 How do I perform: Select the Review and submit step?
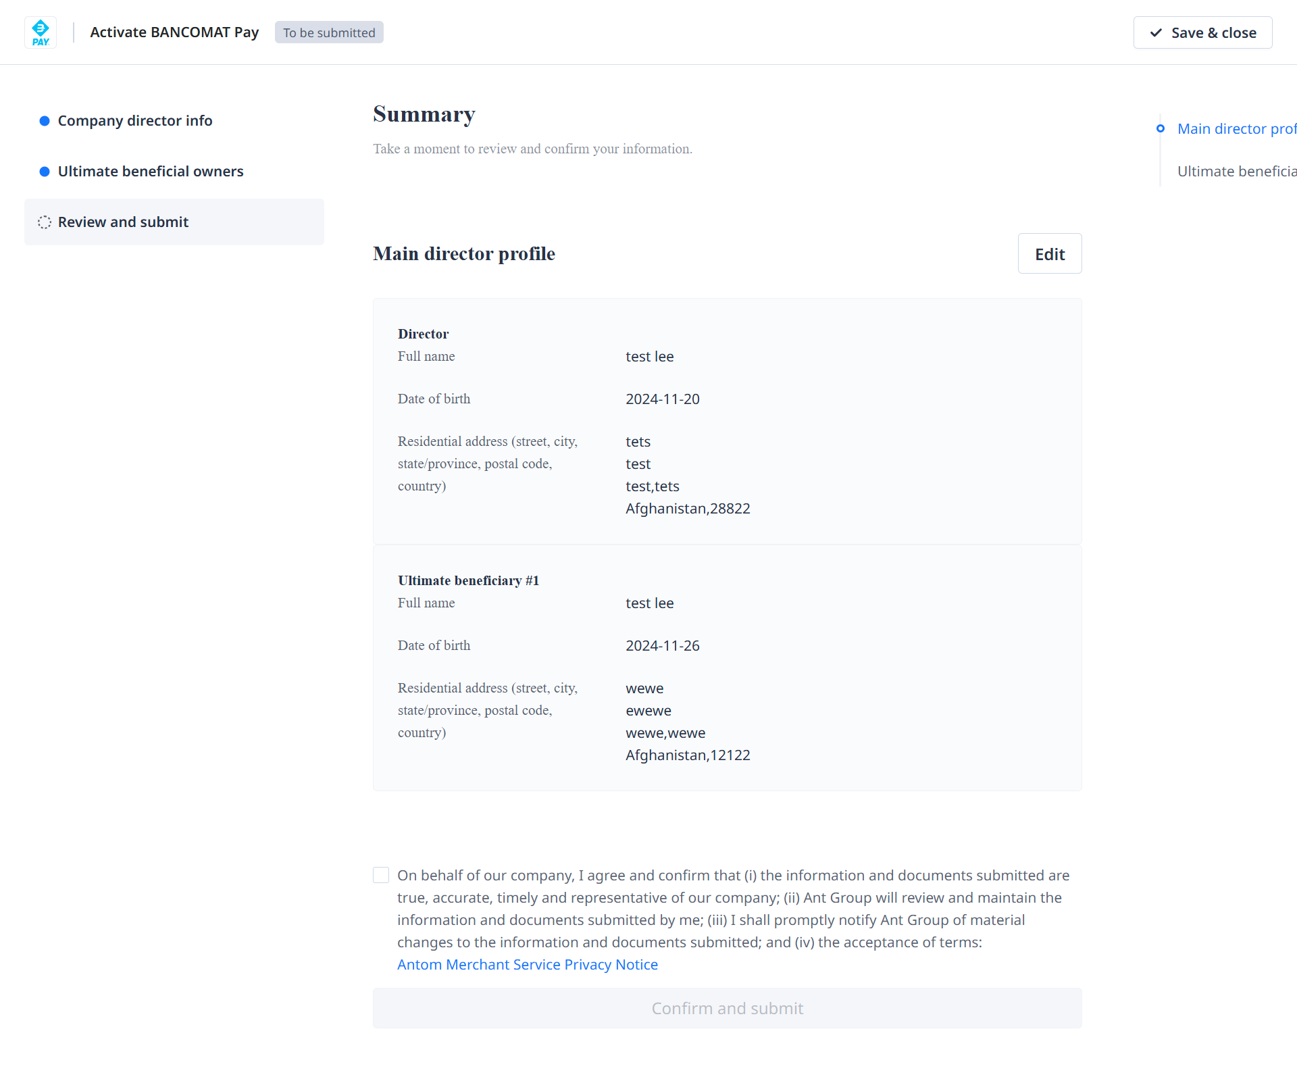click(x=123, y=222)
